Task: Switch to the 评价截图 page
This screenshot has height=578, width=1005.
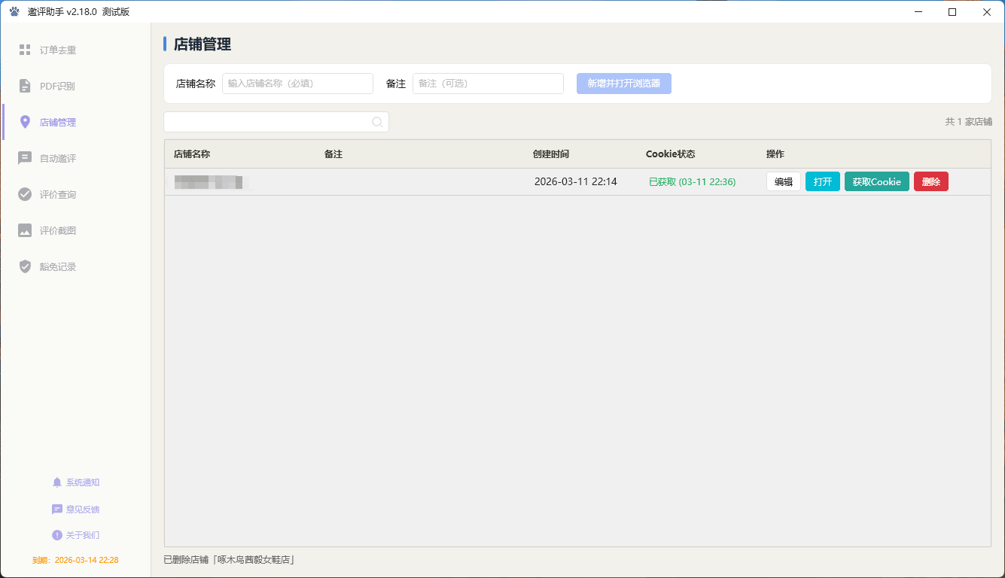Action: (76, 230)
